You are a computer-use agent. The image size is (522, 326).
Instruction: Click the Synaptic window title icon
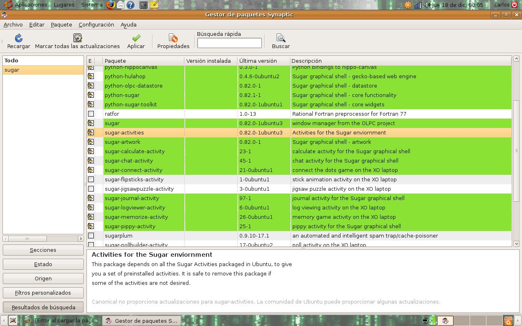point(4,15)
